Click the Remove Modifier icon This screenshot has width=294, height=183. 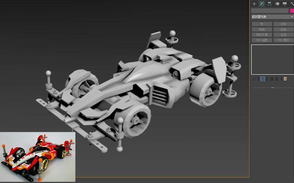(277, 79)
